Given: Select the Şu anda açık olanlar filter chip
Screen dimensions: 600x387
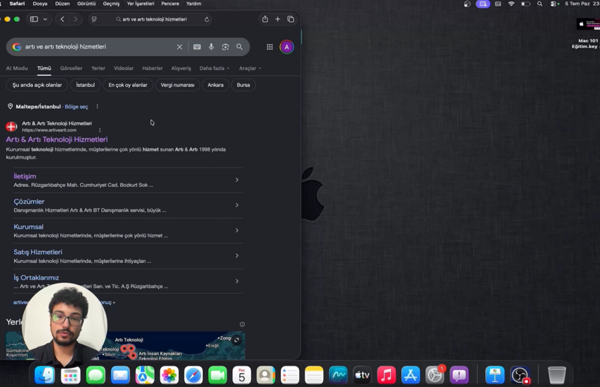Looking at the screenshot, I should coord(37,85).
